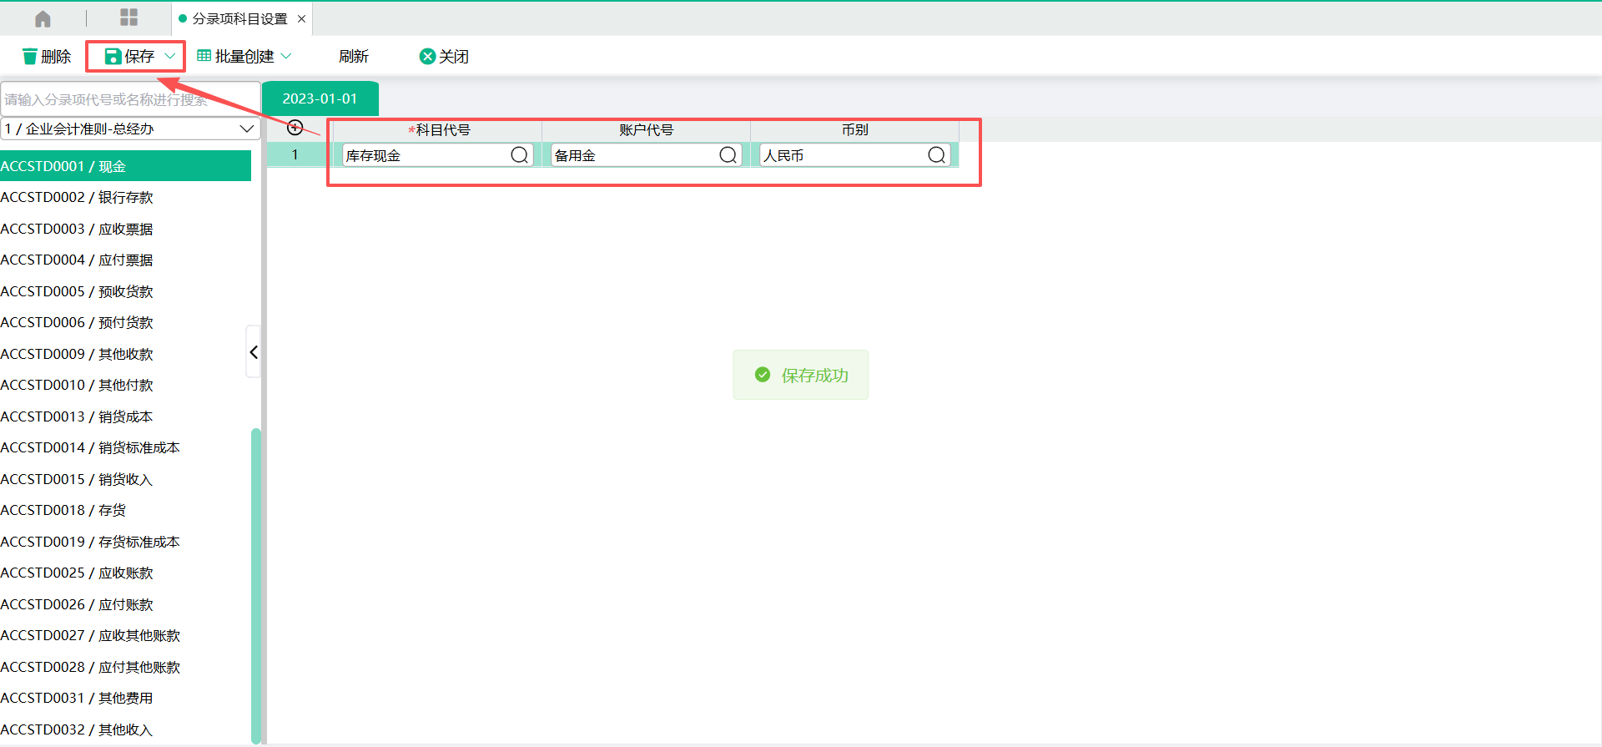Click the 刷新 button
This screenshot has height=747, width=1602.
(x=354, y=57)
